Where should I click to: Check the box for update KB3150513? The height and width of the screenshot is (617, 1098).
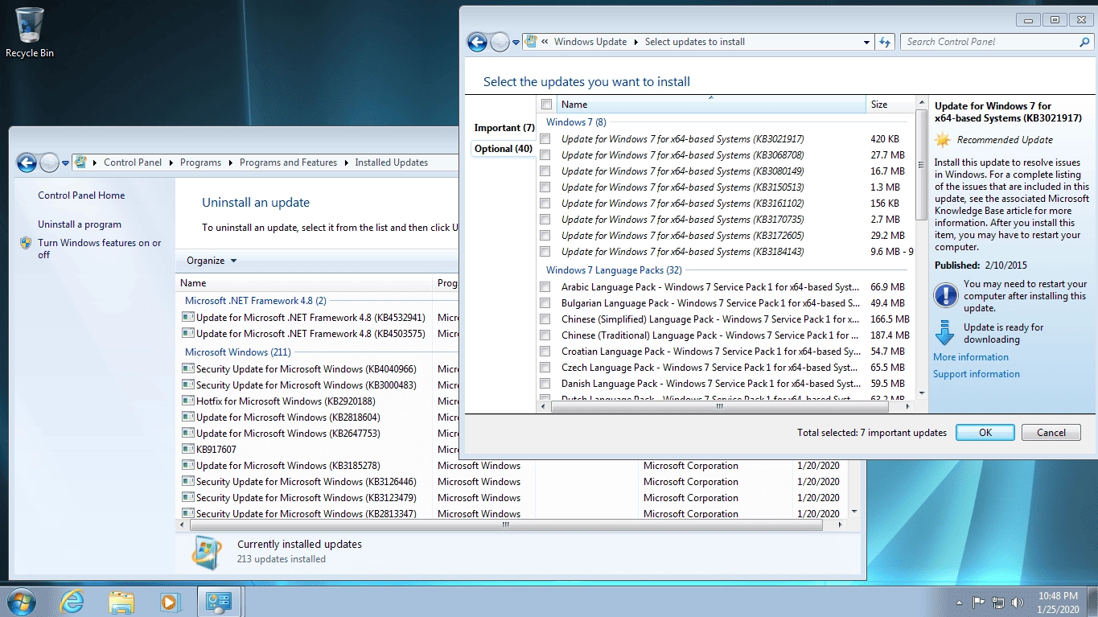coord(545,187)
